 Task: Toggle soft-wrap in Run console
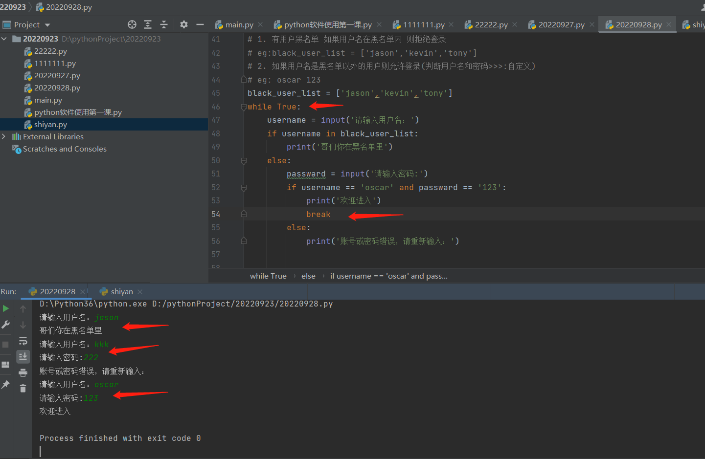pyautogui.click(x=23, y=341)
